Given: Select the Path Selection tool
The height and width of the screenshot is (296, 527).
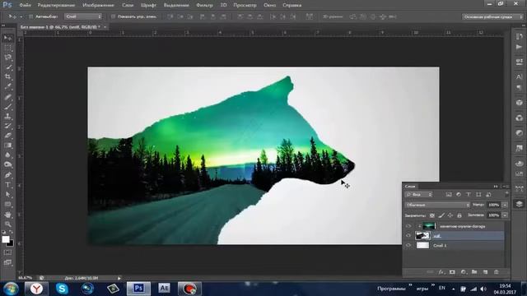Looking at the screenshot, I should point(7,195).
